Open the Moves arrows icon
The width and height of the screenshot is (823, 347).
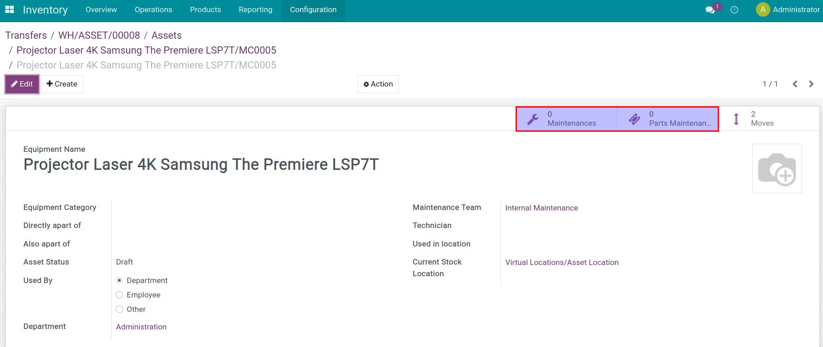pyautogui.click(x=736, y=119)
